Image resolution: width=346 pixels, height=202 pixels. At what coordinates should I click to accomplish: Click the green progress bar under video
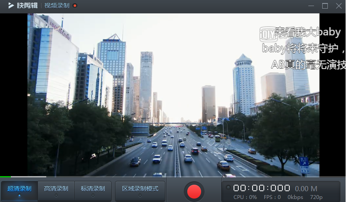coord(5,177)
